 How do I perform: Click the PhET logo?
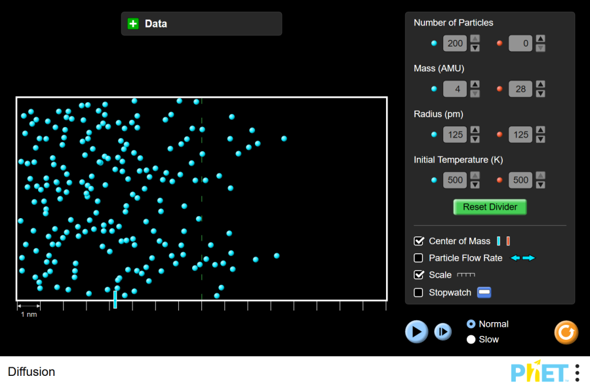point(539,373)
